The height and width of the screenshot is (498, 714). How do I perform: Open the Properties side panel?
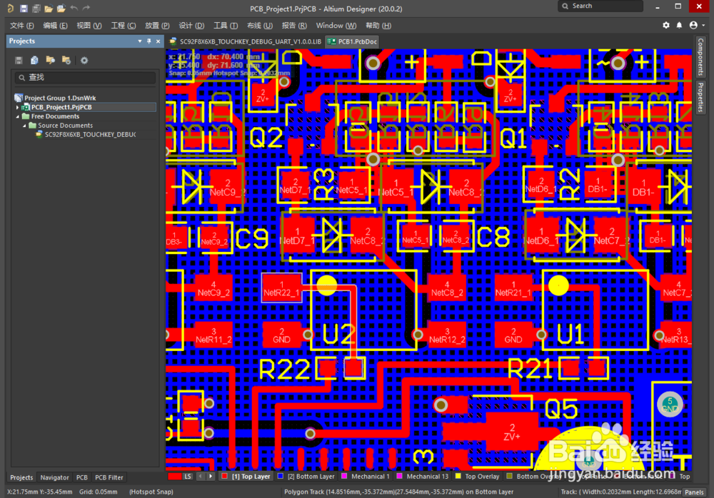(x=700, y=98)
